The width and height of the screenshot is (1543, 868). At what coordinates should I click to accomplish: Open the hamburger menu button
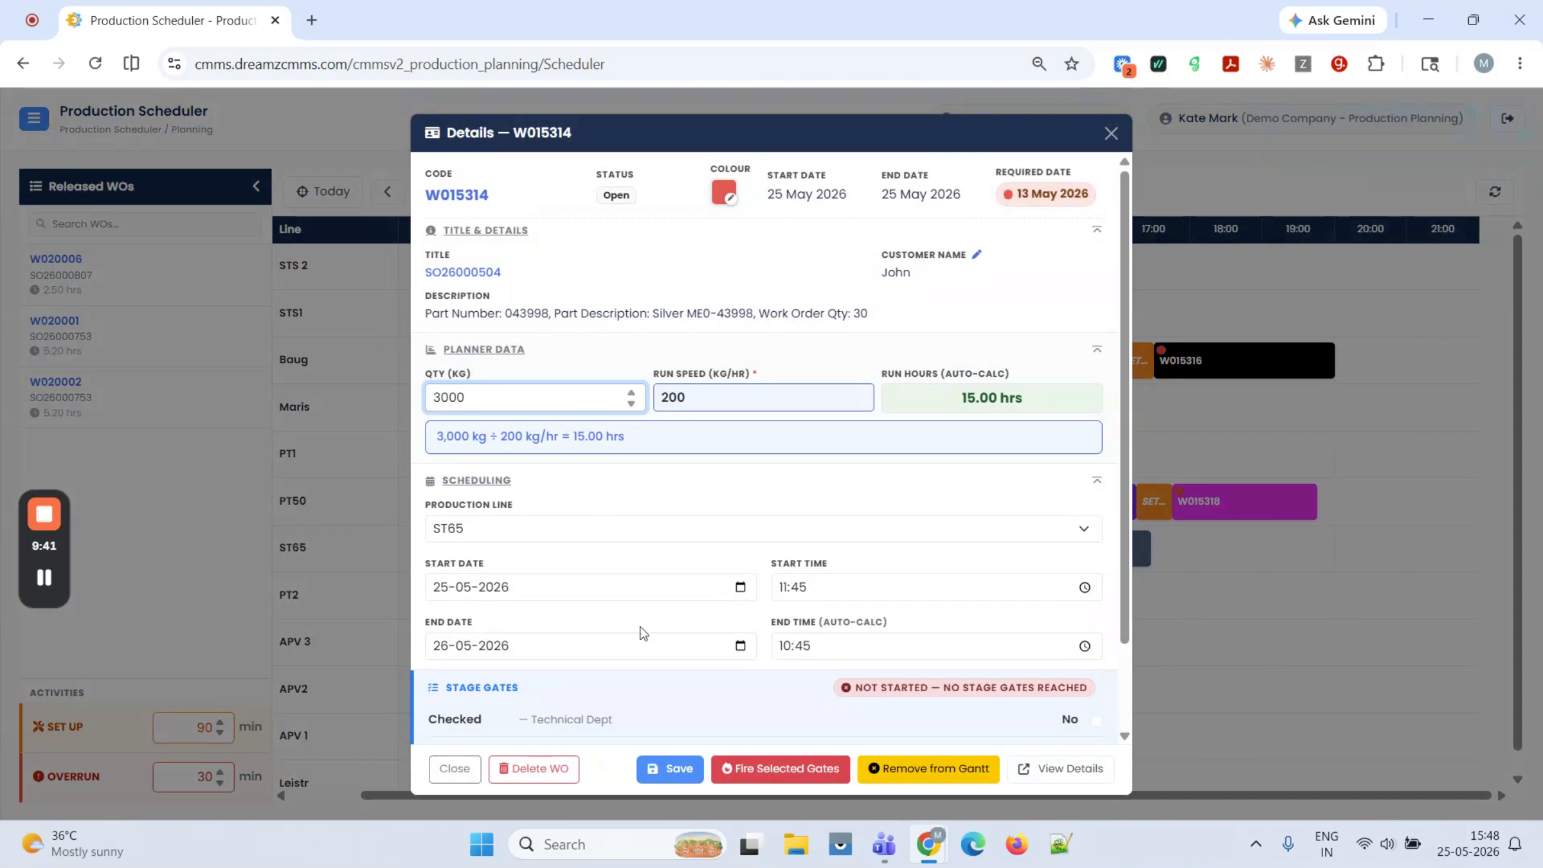33,118
